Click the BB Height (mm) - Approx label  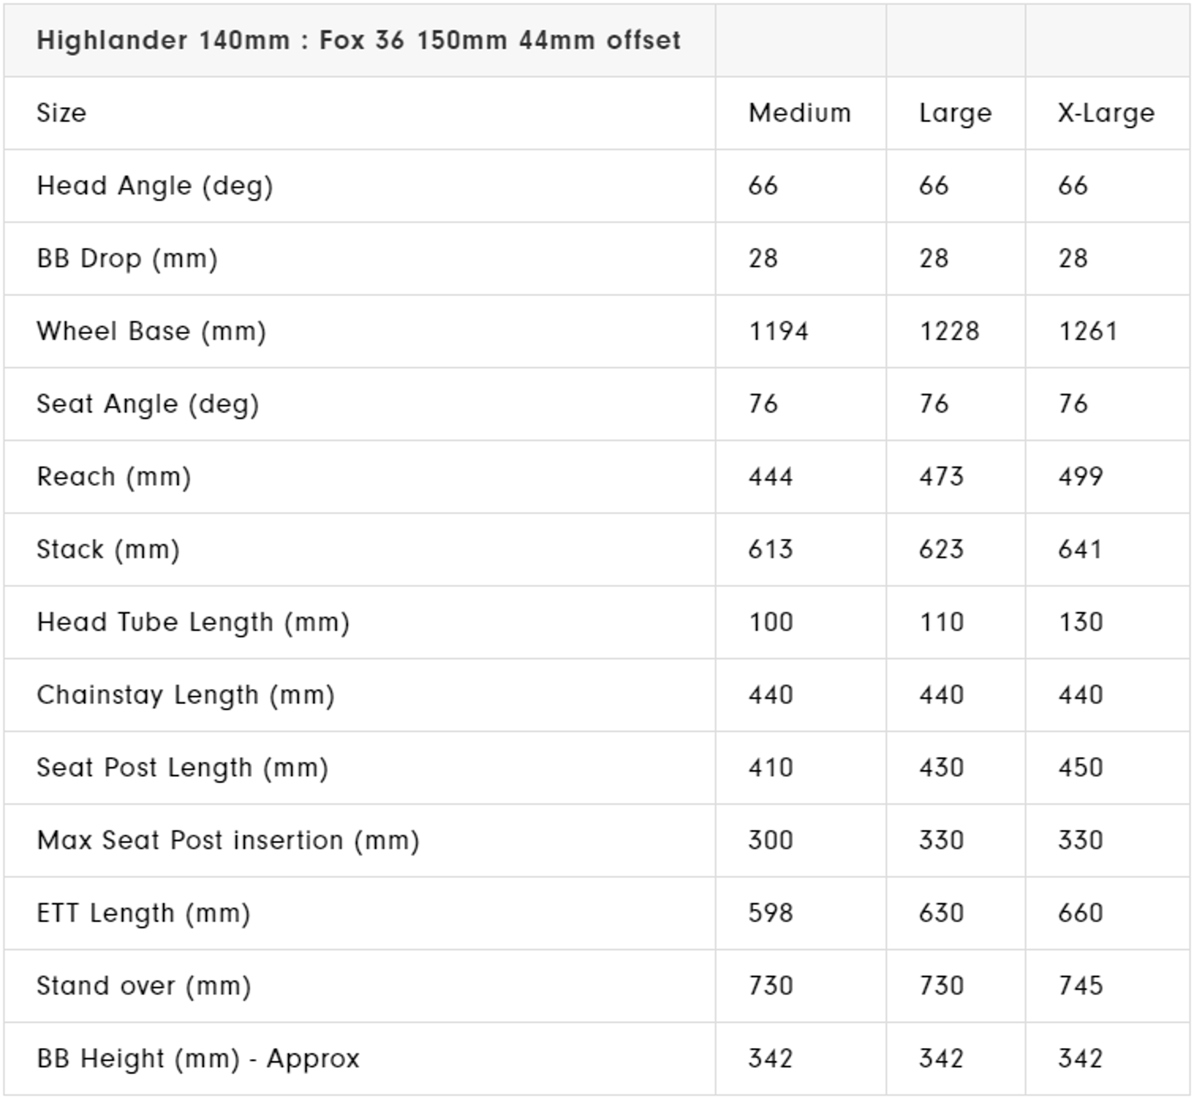point(198,1059)
